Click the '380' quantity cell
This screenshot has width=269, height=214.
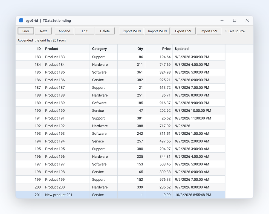(x=131, y=149)
